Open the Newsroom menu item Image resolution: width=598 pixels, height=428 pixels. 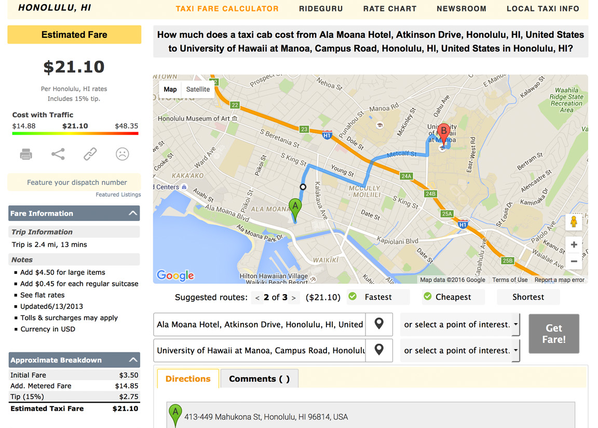[x=461, y=8]
